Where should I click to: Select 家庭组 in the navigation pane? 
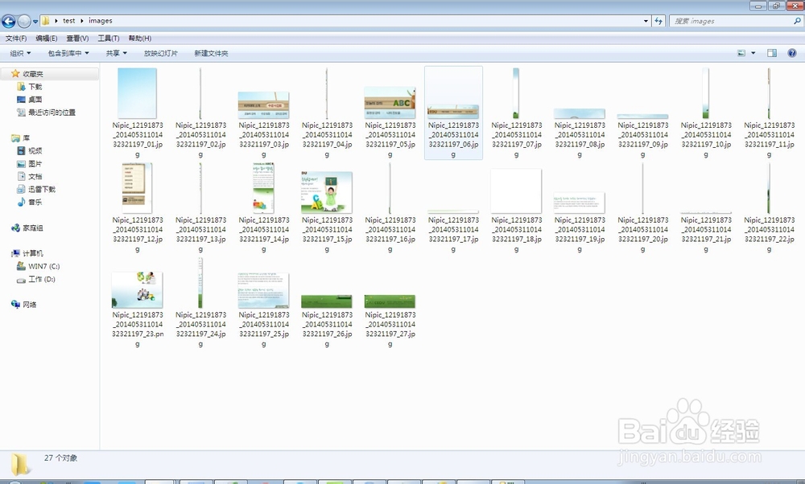32,228
